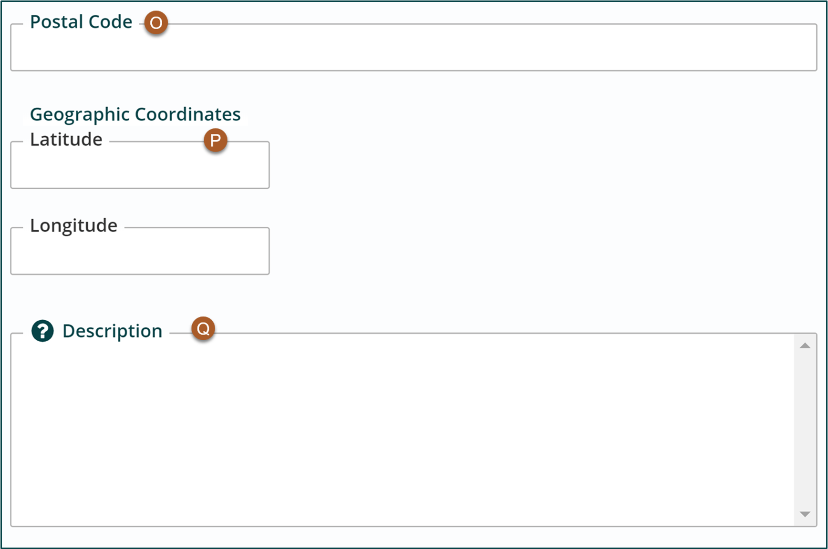Click the Description scrollbar track
This screenshot has height=549, width=828.
point(805,430)
